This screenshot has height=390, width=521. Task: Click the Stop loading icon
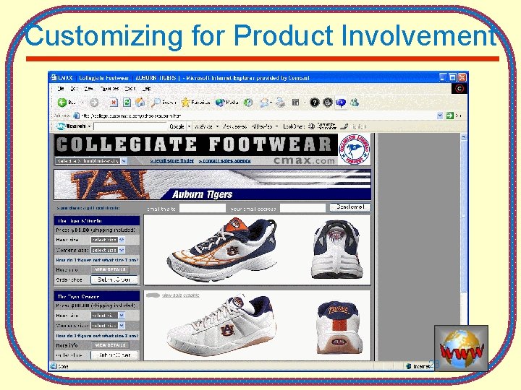coord(114,103)
